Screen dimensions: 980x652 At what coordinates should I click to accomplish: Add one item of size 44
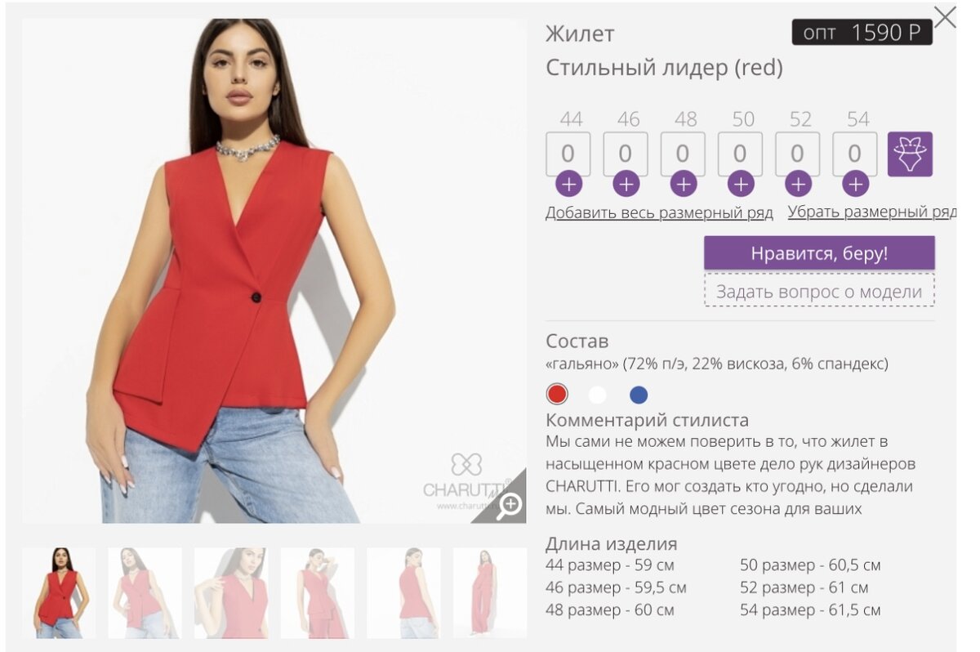[x=568, y=184]
